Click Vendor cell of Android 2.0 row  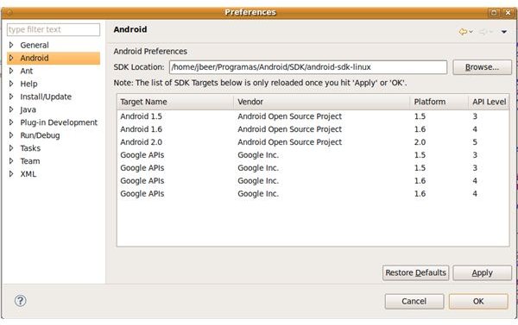point(289,142)
